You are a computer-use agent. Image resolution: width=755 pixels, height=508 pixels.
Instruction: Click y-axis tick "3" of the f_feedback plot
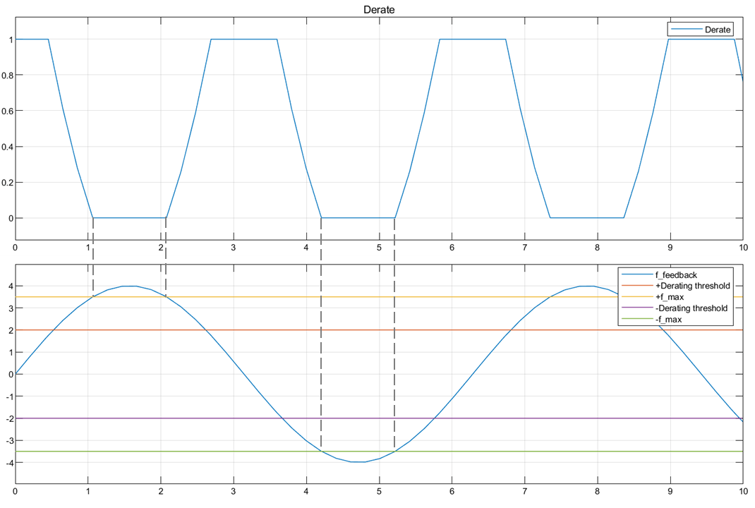11,308
